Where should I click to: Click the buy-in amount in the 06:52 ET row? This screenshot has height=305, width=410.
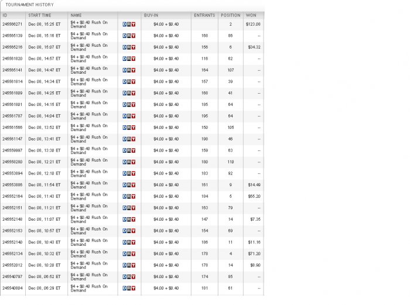coord(166,277)
